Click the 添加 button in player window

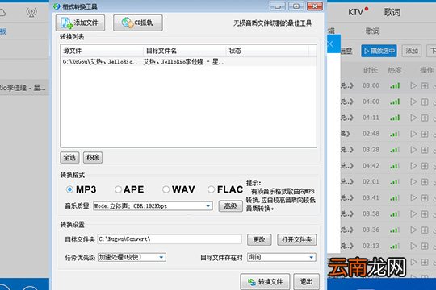click(x=412, y=51)
